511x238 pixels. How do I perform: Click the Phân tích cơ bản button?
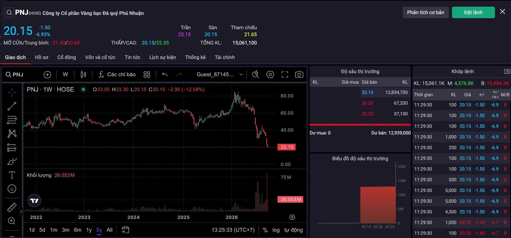pos(426,12)
